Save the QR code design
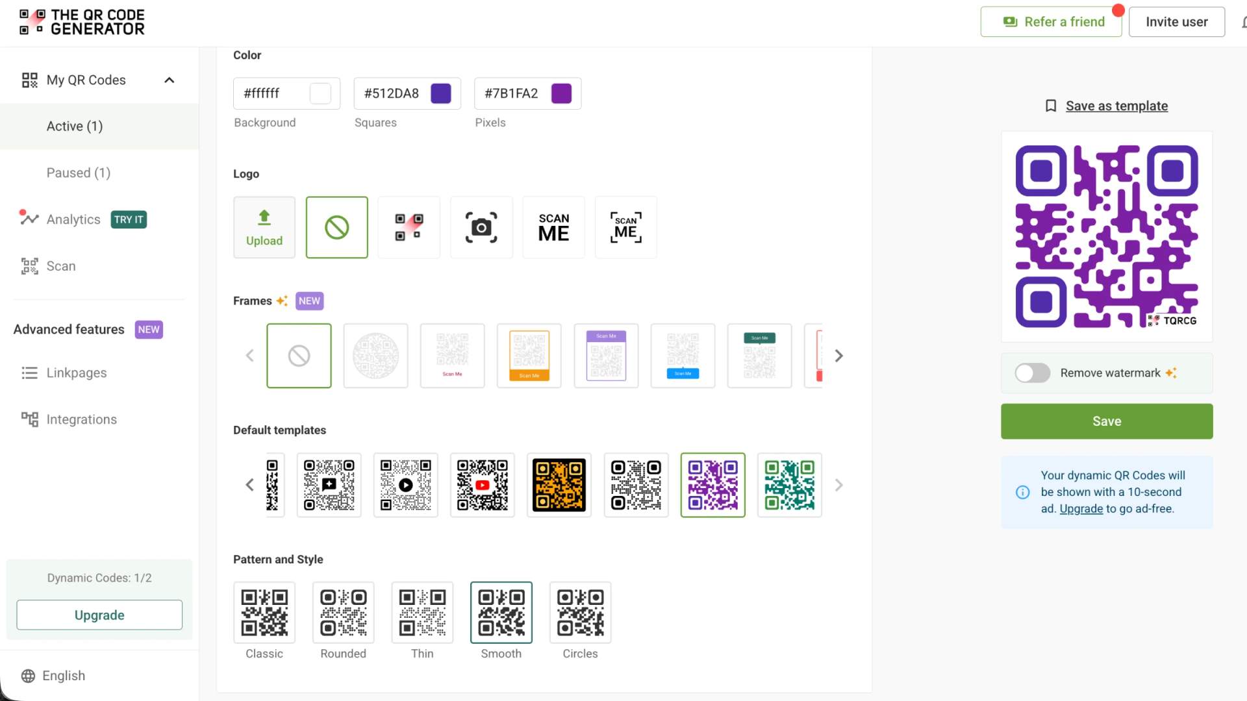This screenshot has width=1247, height=701. tap(1107, 421)
